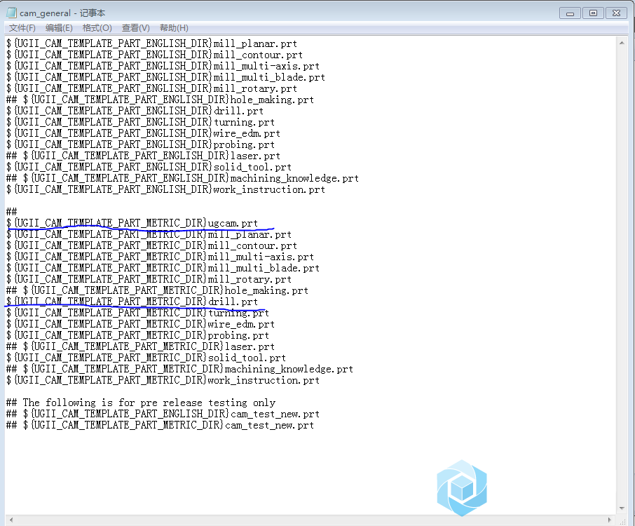Screen dimensions: 635x526
Task: Click the vertical scrollbar down arrow
Action: click(622, 508)
